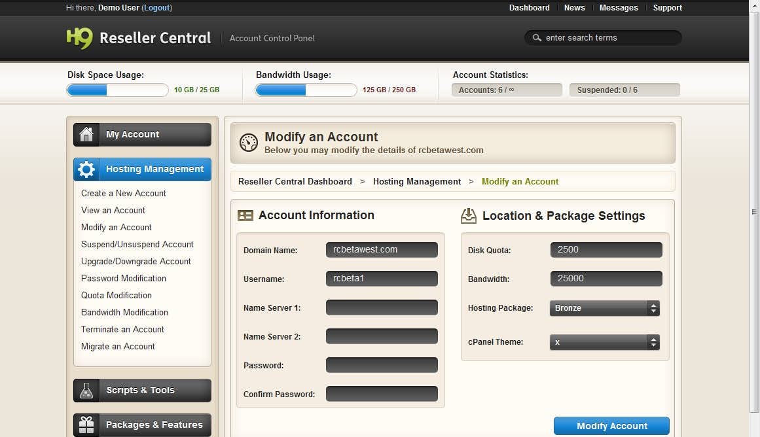Click the My Account house icon

(86, 135)
